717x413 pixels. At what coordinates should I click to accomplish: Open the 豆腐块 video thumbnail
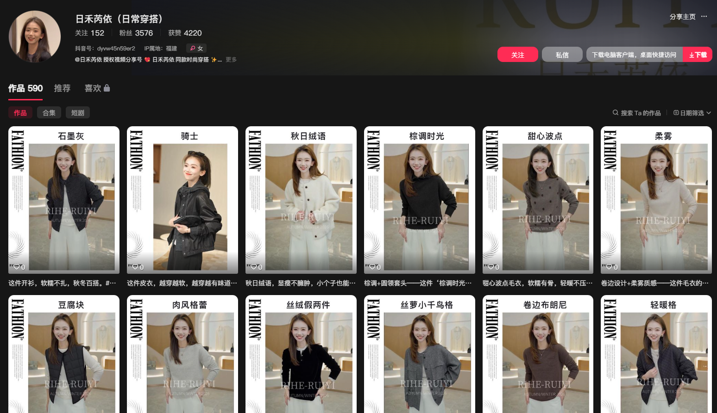pyautogui.click(x=64, y=354)
